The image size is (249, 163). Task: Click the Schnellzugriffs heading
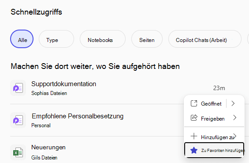coord(36,12)
